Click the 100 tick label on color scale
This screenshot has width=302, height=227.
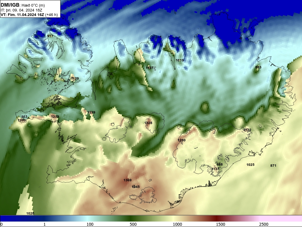[90, 224]
